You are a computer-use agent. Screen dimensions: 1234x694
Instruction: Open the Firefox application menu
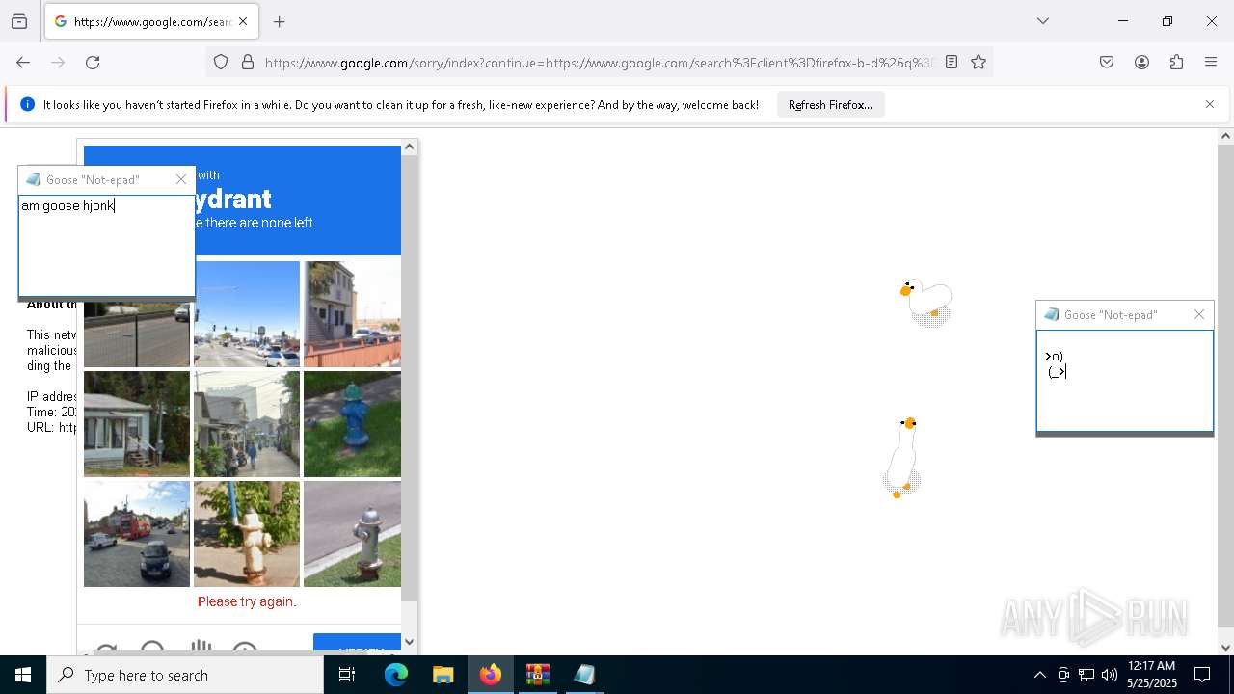tap(1211, 62)
